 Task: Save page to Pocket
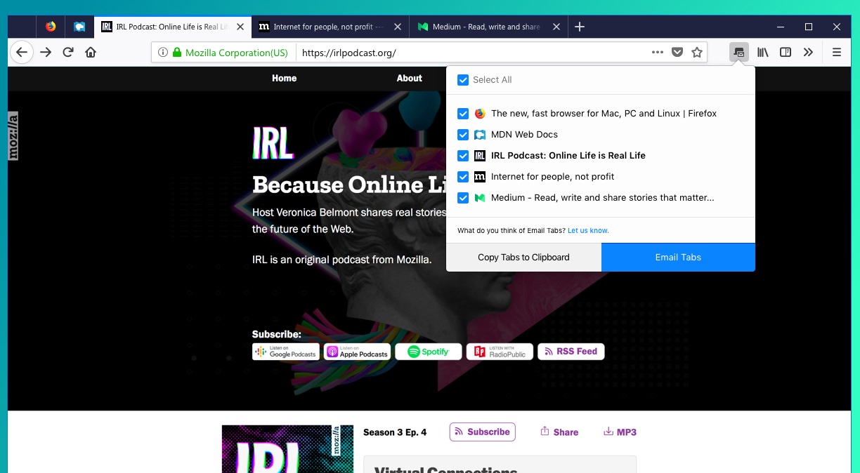click(x=677, y=52)
